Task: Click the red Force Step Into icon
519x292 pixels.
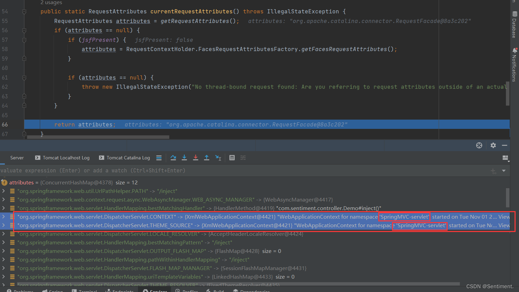Action: [196, 158]
